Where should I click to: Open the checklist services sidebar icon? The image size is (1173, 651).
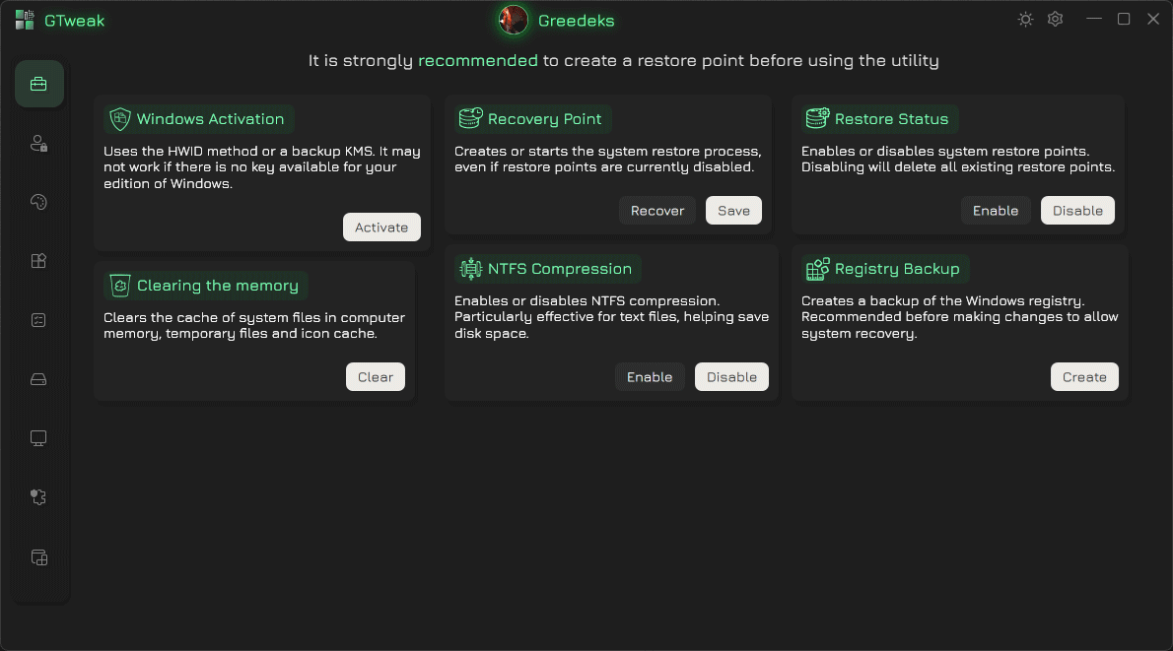[x=38, y=320]
